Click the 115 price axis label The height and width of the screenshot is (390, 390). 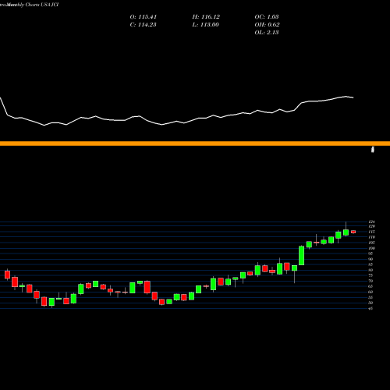click(x=372, y=232)
